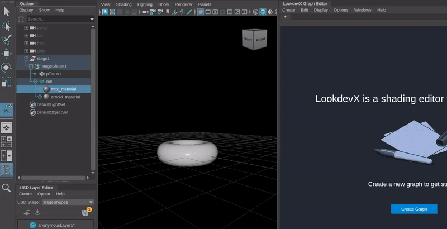The width and height of the screenshot is (447, 229).
Task: Collapse the stage1 node
Action: 26,59
